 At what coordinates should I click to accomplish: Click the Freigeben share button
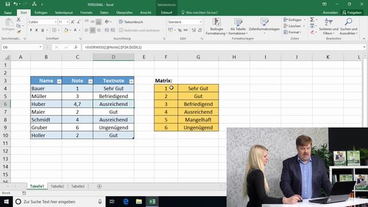coord(352,13)
